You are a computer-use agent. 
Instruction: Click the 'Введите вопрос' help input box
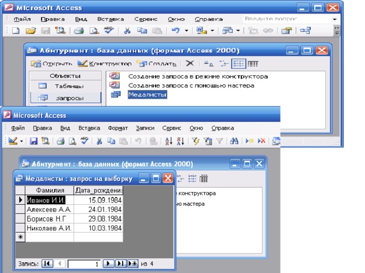[x=287, y=19]
